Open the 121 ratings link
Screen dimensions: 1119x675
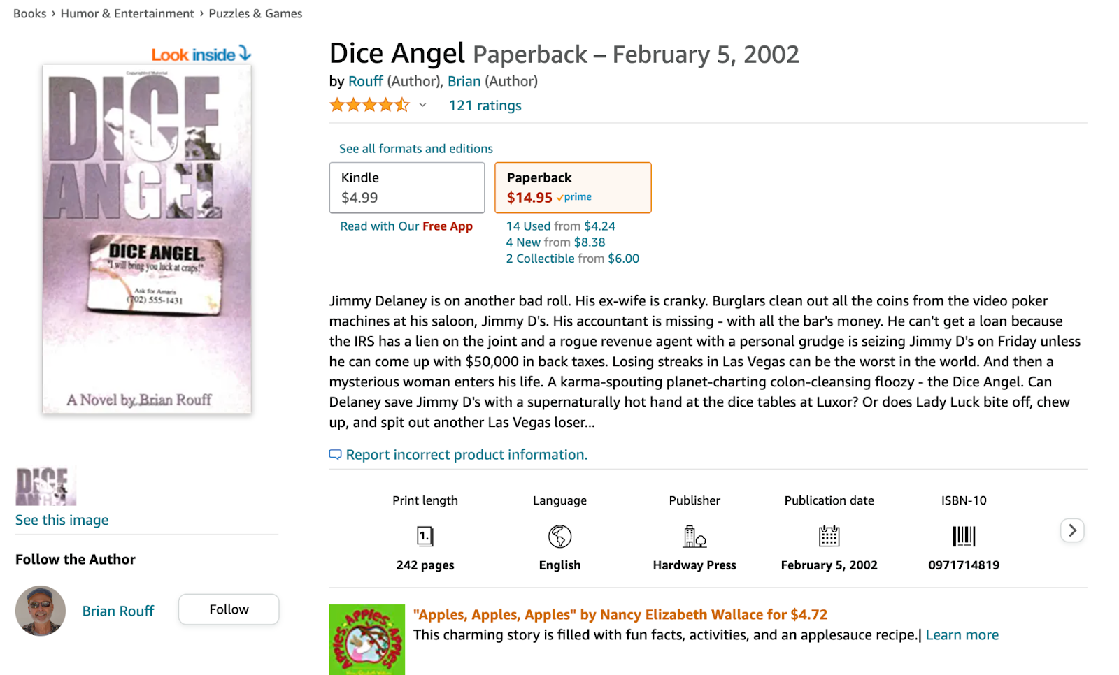click(x=485, y=106)
